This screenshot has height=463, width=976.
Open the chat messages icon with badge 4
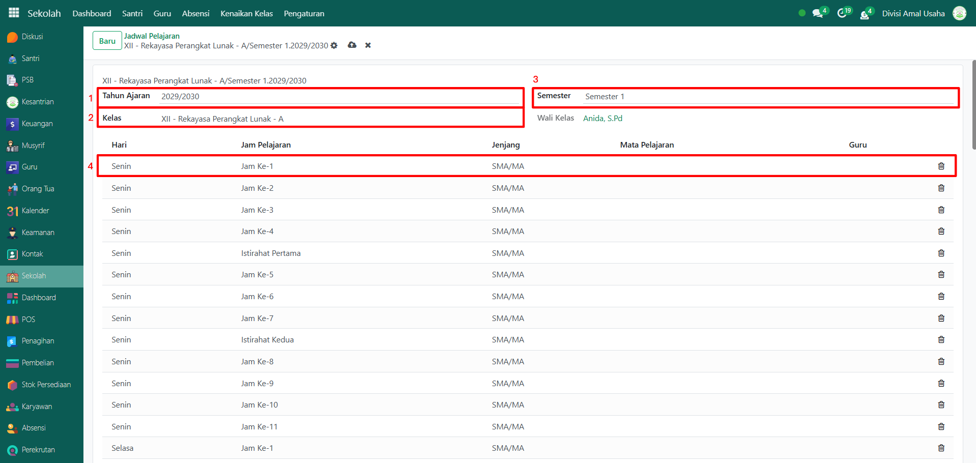tap(818, 13)
